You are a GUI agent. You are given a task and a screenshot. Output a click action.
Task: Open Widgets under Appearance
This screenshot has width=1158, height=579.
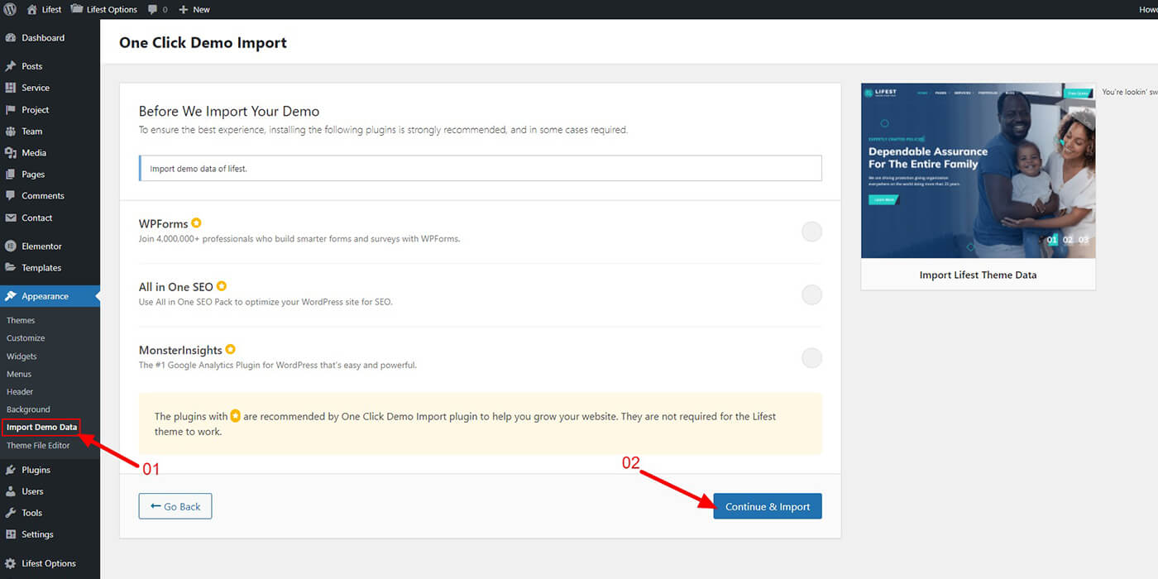tap(22, 356)
